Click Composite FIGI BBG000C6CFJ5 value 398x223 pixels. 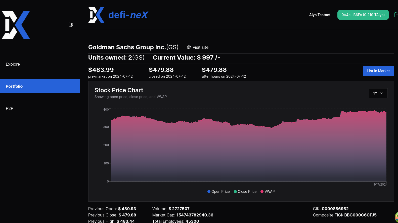point(360,215)
